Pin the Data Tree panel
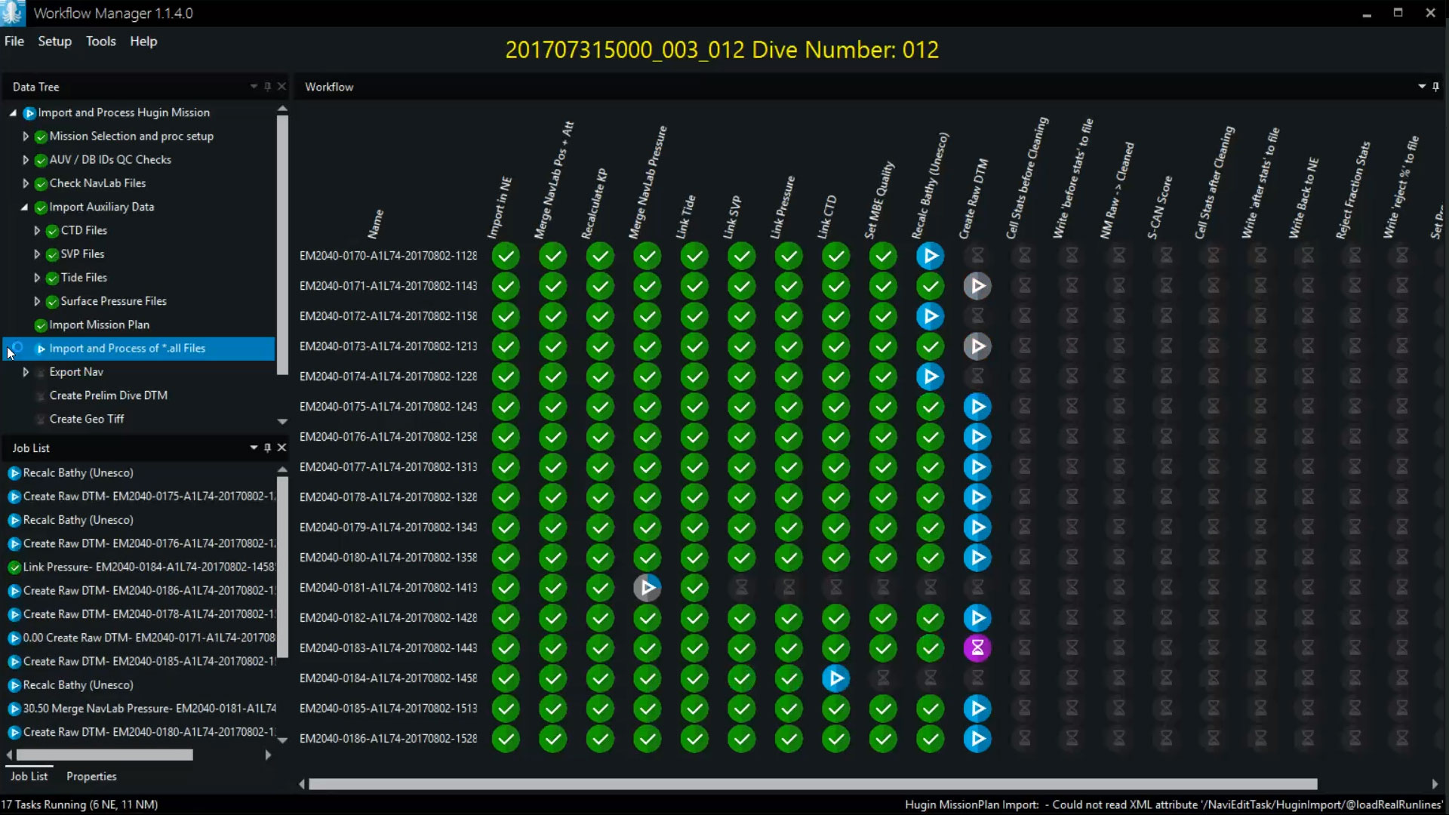Screen dimensions: 1449x815 (267, 87)
